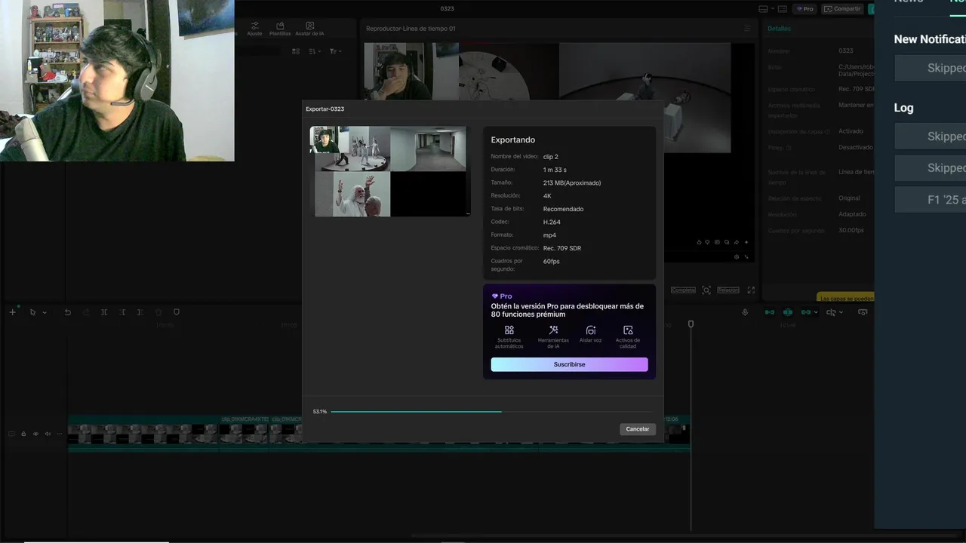Open the selection tool dropdown arrow
966x543 pixels.
click(x=45, y=312)
